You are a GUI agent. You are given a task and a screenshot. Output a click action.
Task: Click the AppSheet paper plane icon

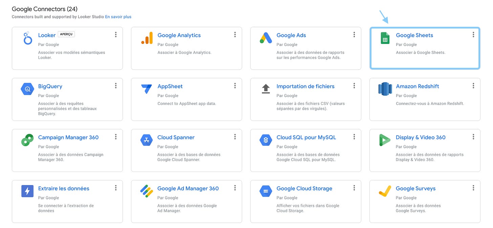tap(147, 89)
